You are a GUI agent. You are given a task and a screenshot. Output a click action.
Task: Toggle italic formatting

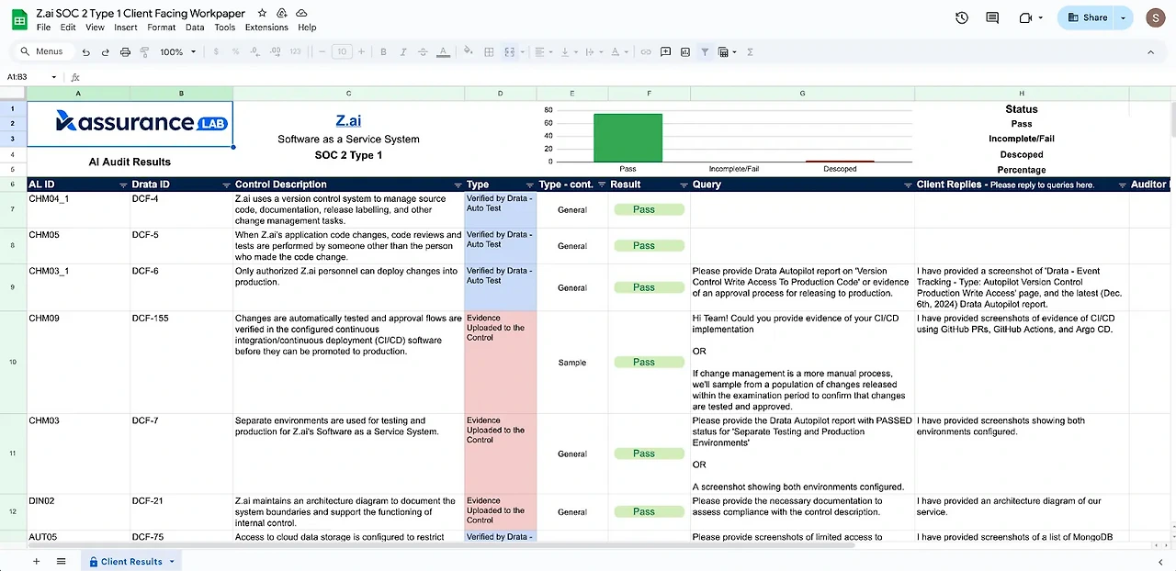tap(402, 52)
